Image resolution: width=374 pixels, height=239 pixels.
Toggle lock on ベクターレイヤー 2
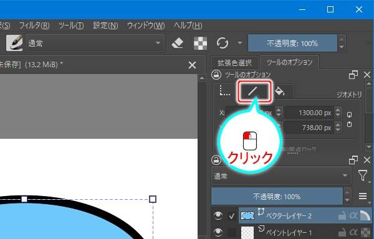[x=342, y=216]
